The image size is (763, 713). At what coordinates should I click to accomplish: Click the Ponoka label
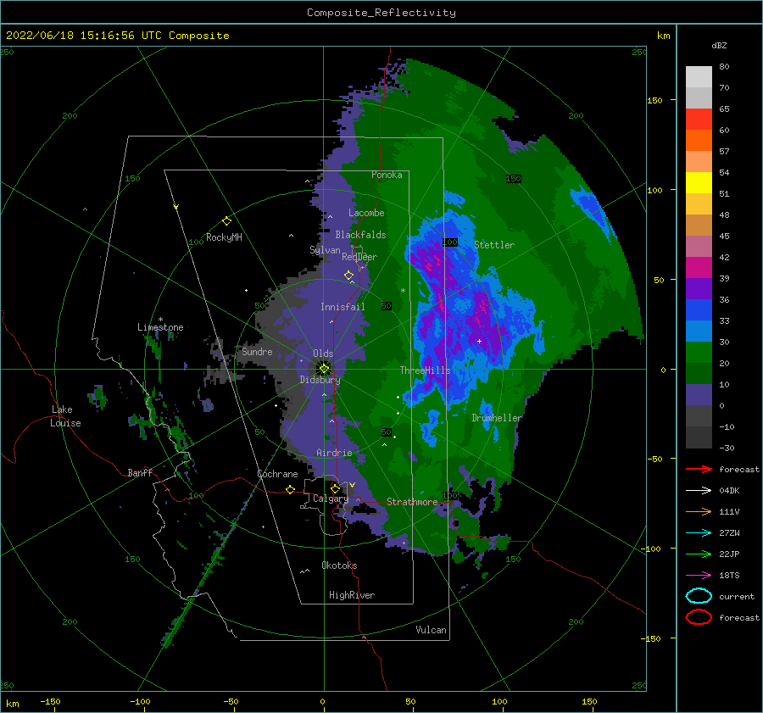(387, 175)
